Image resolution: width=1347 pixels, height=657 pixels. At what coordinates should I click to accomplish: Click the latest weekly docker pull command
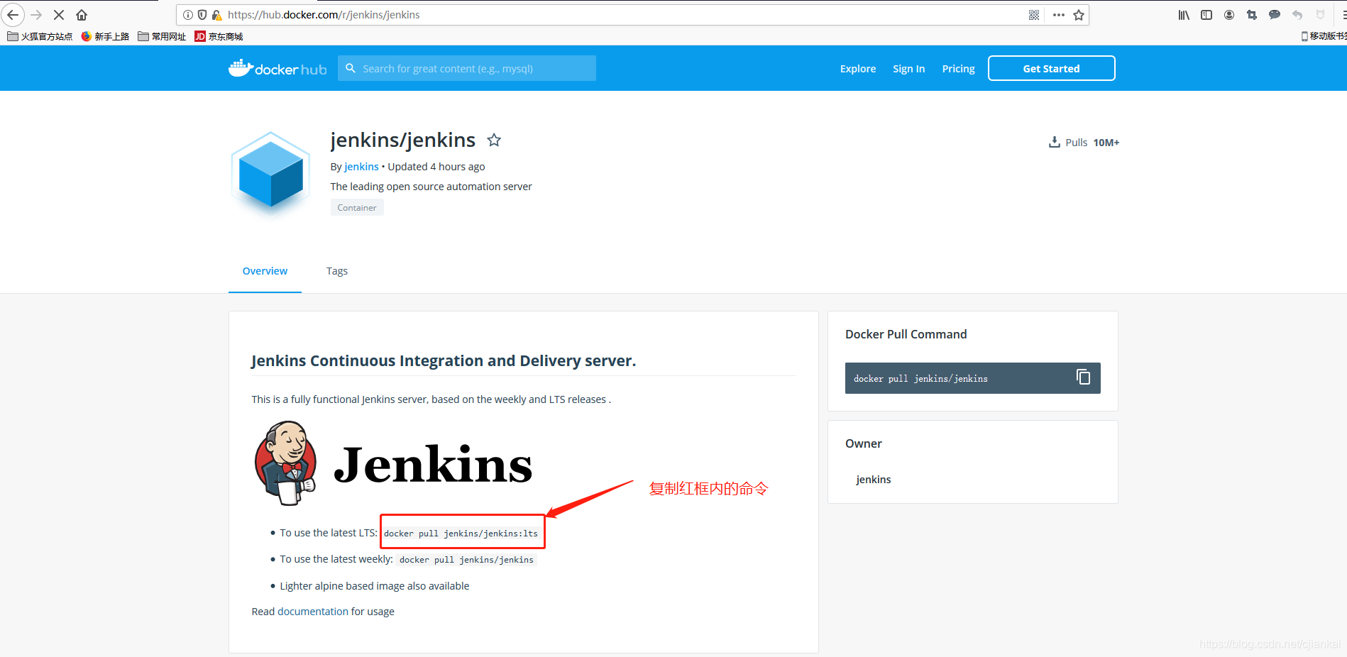point(466,560)
